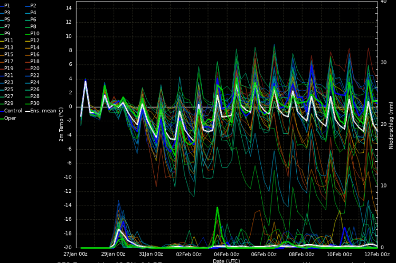Toggle the Control series in legend
The width and height of the screenshot is (396, 263).
click(13, 111)
